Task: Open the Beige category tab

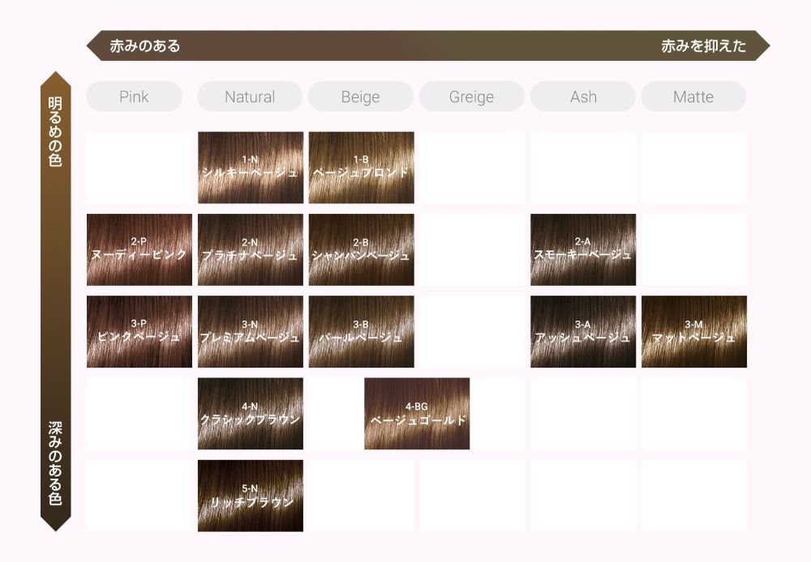Action: pos(361,96)
